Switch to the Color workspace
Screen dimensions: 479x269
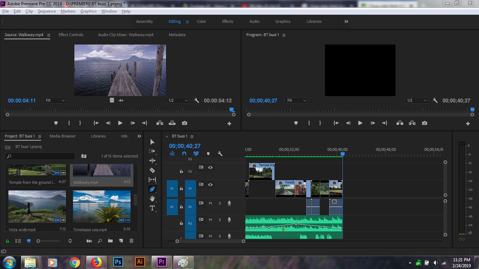[x=201, y=21]
